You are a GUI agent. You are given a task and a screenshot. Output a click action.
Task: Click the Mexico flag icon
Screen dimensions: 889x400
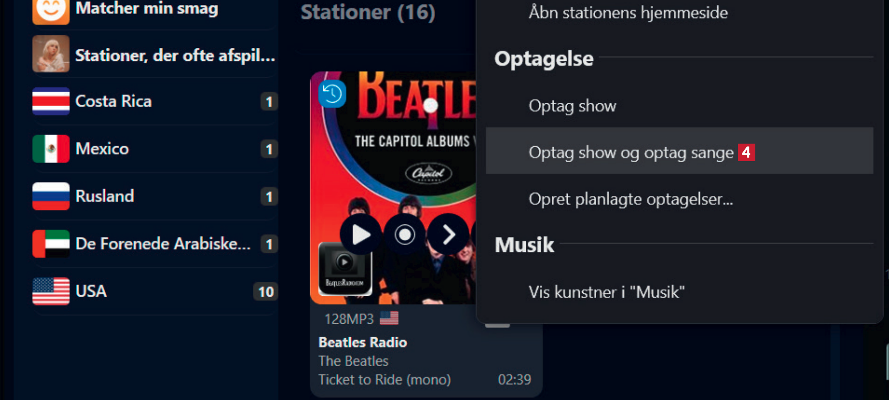[x=51, y=149]
